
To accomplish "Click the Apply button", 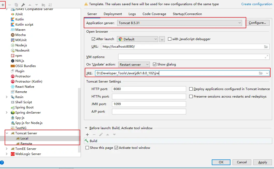I will (x=263, y=162).
